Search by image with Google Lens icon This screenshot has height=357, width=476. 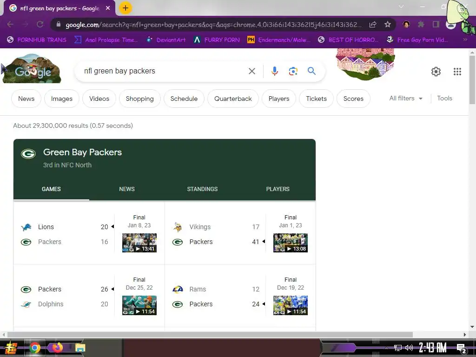click(x=293, y=71)
